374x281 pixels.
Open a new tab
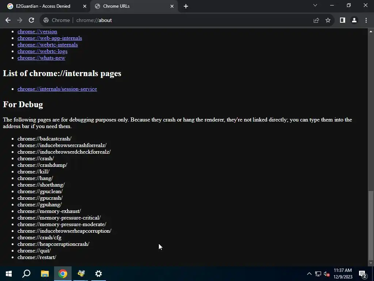(186, 6)
